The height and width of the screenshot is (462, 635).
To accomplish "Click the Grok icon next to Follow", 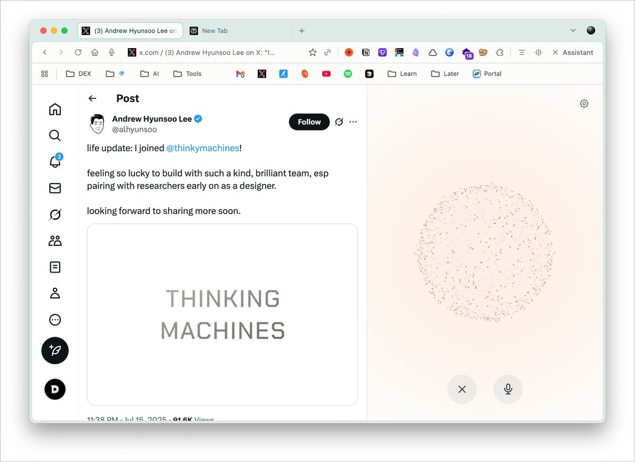I will pyautogui.click(x=339, y=122).
